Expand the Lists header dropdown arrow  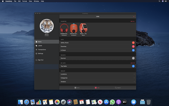tap(134, 17)
